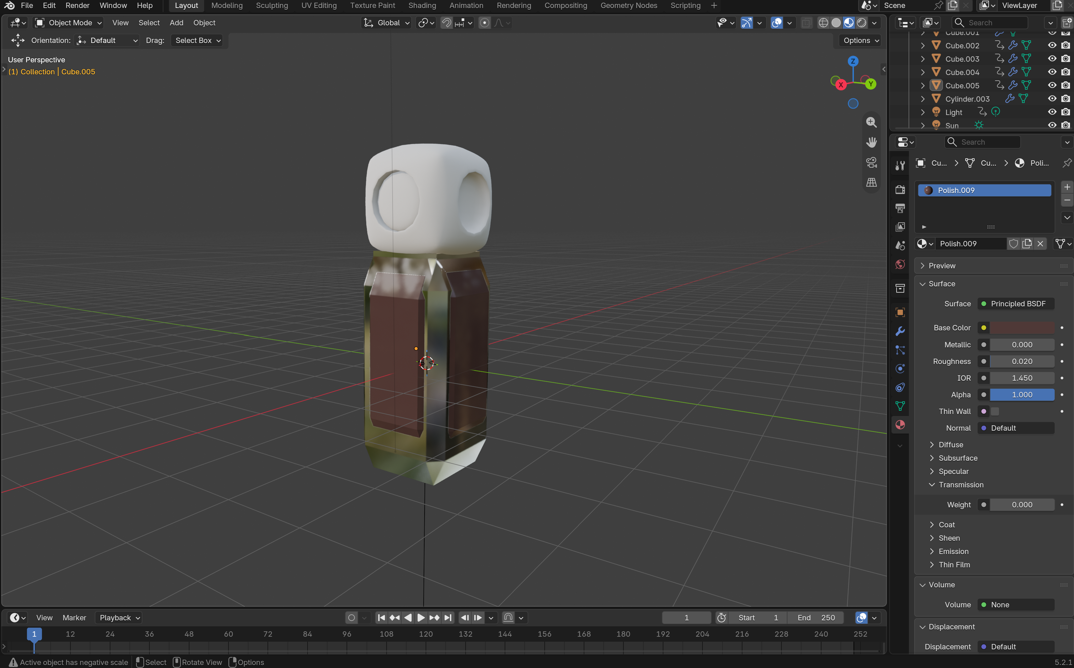Open the Global transform orientation dropdown
1074x668 pixels.
coord(386,23)
